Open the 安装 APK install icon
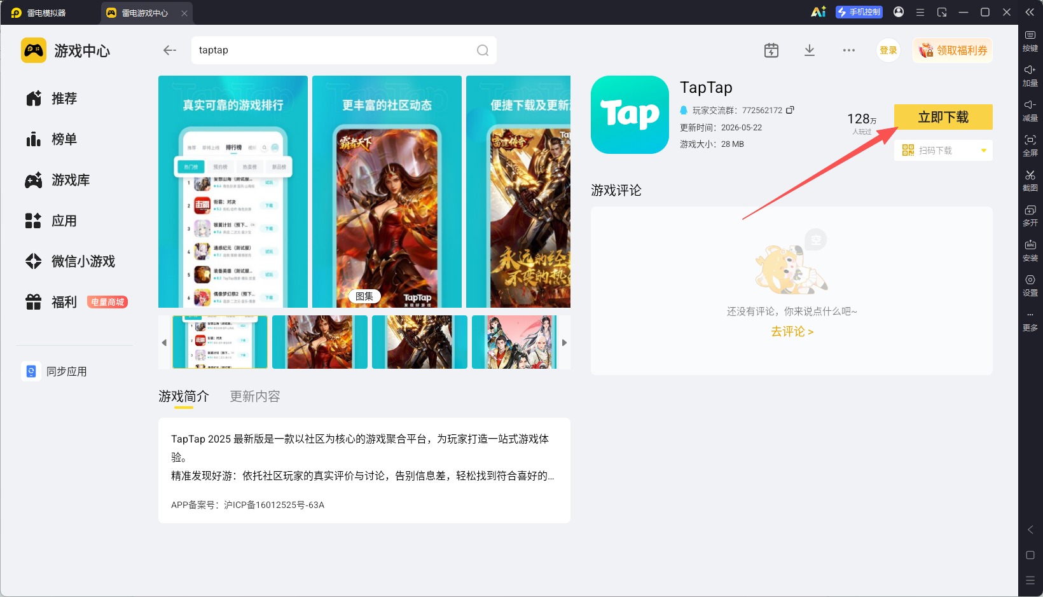 (x=1030, y=250)
